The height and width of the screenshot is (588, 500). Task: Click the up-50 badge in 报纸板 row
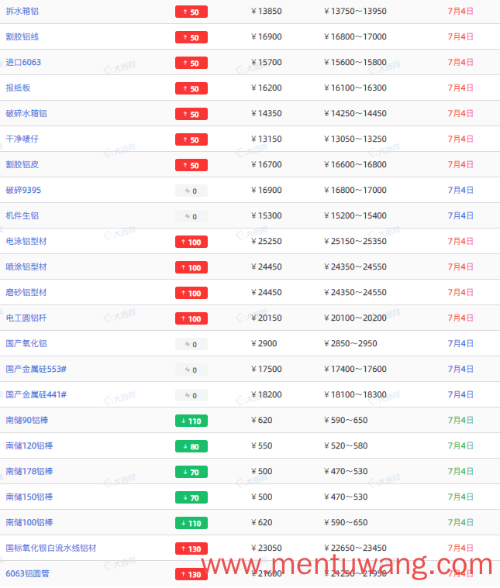click(x=191, y=88)
